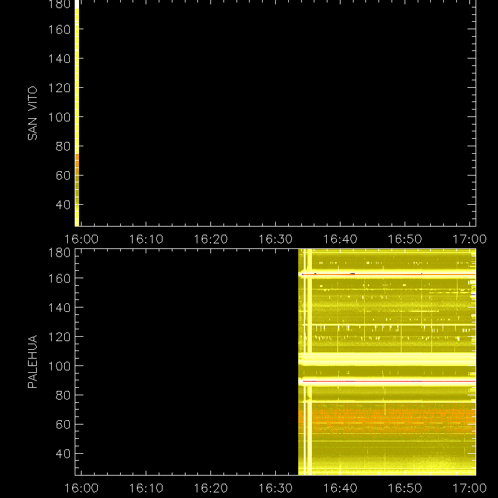Click 16:10 time label under SAN VITO plot

pos(146,239)
